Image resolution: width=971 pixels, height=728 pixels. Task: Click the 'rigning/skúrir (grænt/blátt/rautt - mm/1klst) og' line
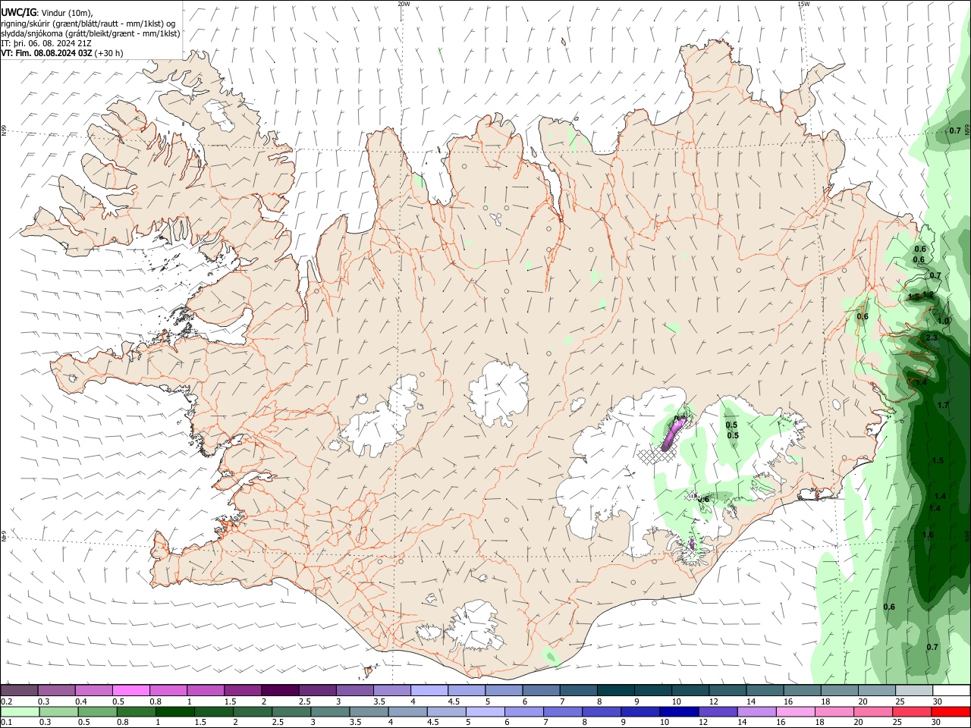click(88, 24)
